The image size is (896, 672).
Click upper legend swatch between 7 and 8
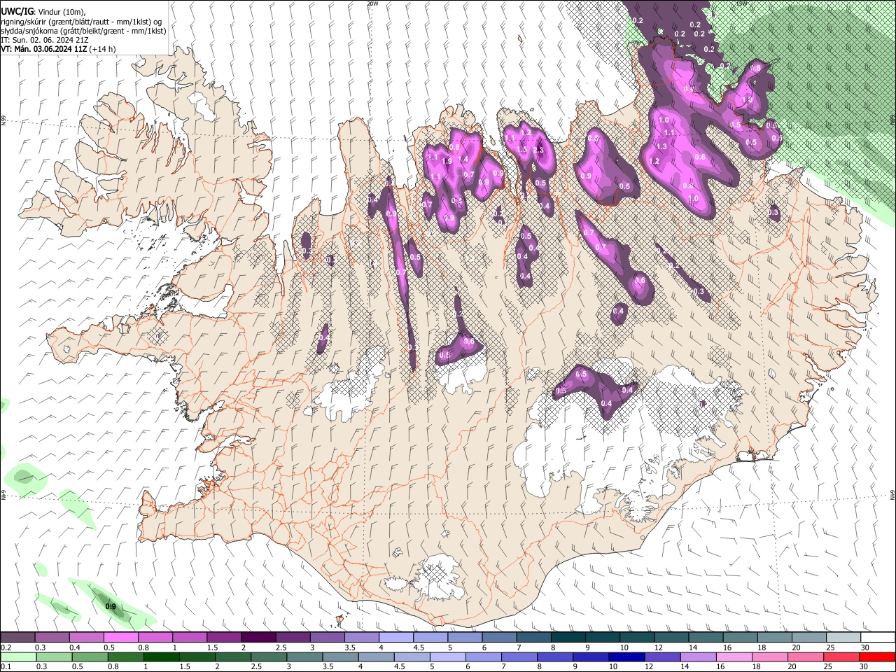(x=534, y=637)
